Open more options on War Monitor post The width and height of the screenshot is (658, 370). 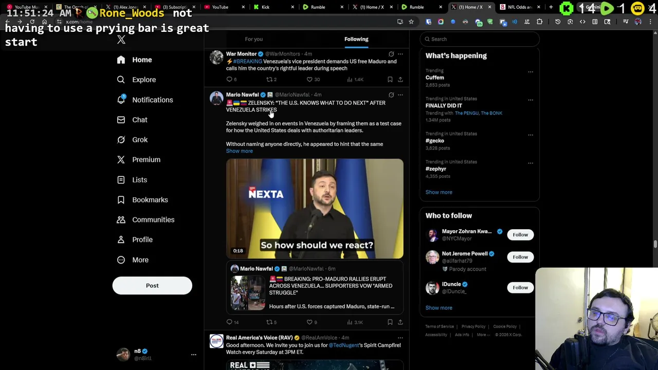pyautogui.click(x=400, y=54)
